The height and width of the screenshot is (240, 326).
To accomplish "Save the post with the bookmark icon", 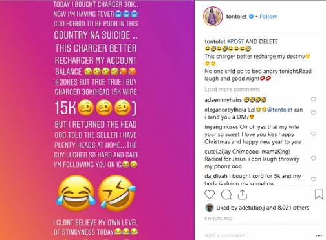I will pyautogui.click(x=319, y=194).
